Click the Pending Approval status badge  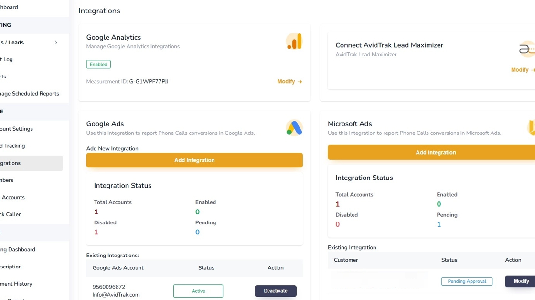[x=467, y=281]
